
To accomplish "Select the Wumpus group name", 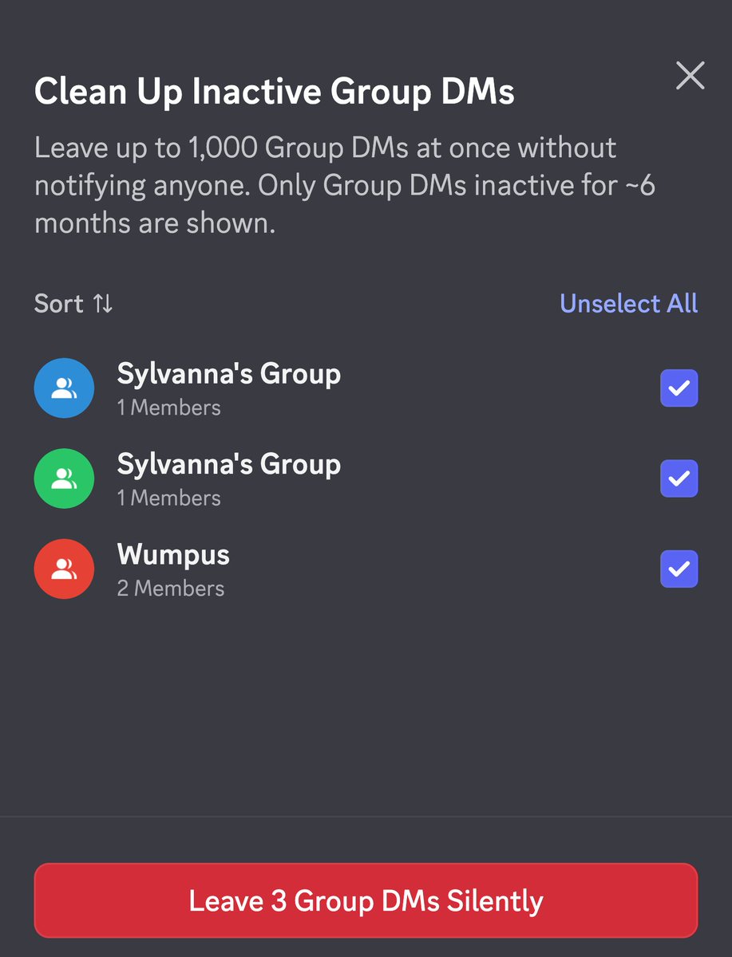I will click(173, 554).
